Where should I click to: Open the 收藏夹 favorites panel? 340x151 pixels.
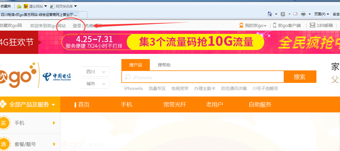[6, 6]
